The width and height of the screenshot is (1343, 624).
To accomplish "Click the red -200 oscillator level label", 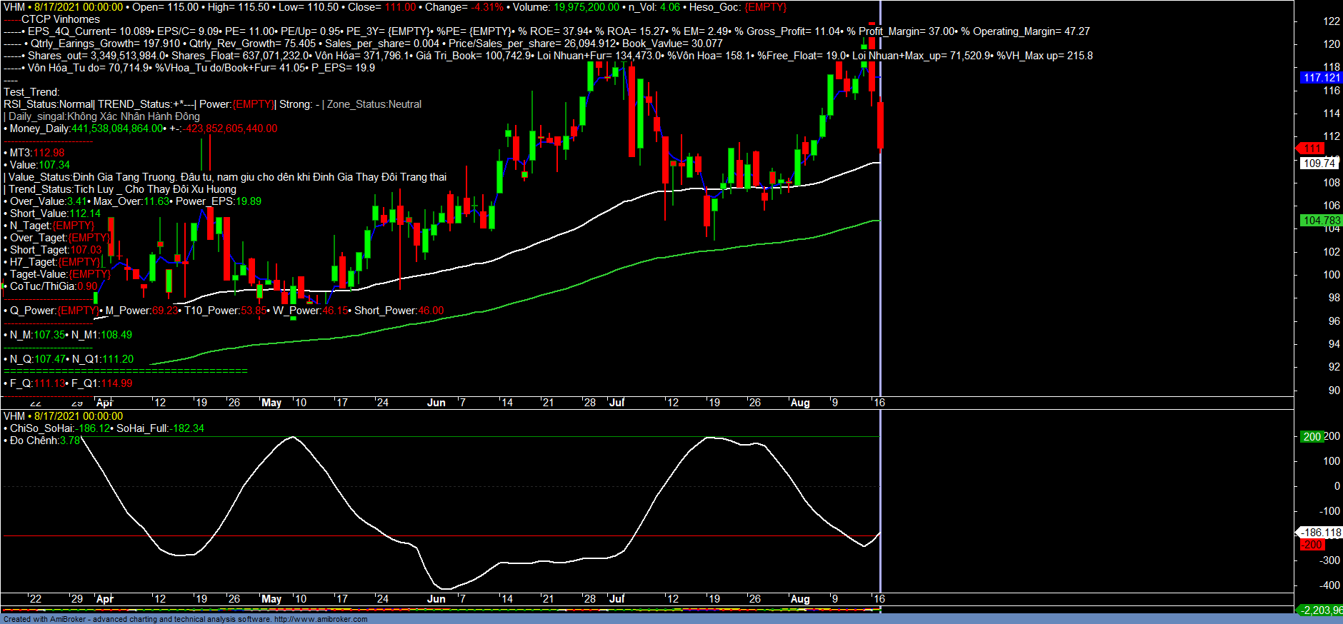I will click(x=1312, y=545).
